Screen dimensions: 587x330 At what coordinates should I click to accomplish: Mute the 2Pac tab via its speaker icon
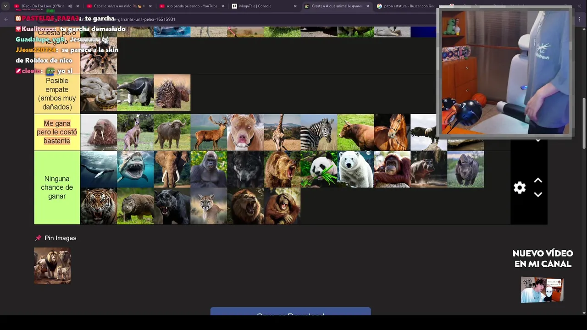(70, 6)
